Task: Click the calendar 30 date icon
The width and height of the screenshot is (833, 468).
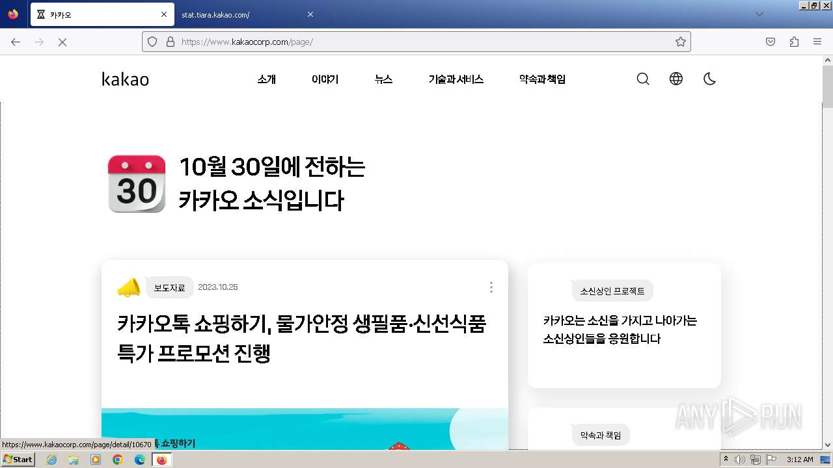Action: [137, 184]
